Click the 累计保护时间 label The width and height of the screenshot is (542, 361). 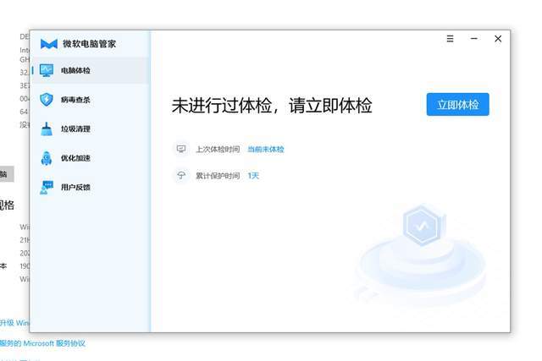218,176
